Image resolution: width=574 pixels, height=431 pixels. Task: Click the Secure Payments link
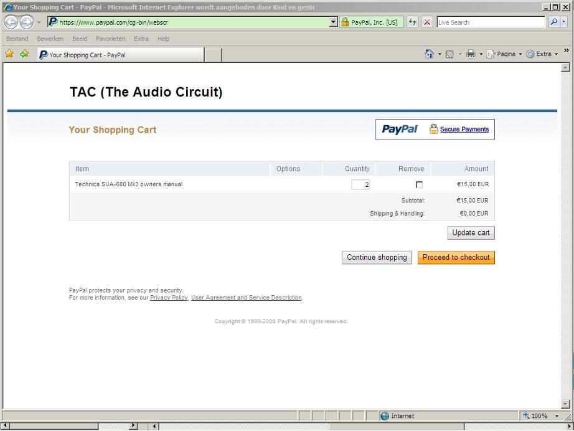[464, 130]
